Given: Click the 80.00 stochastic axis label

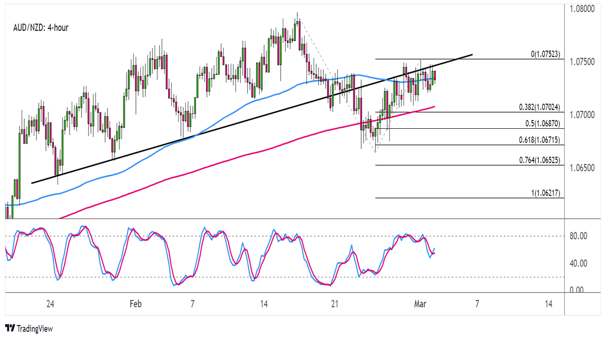Looking at the screenshot, I should point(578,236).
